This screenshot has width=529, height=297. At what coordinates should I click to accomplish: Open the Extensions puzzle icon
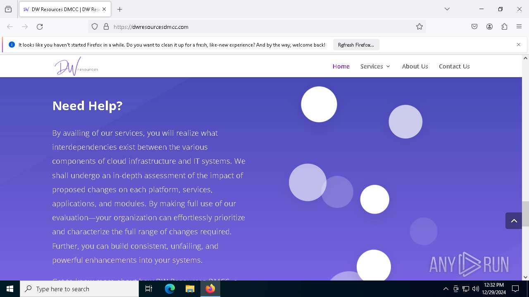(504, 26)
